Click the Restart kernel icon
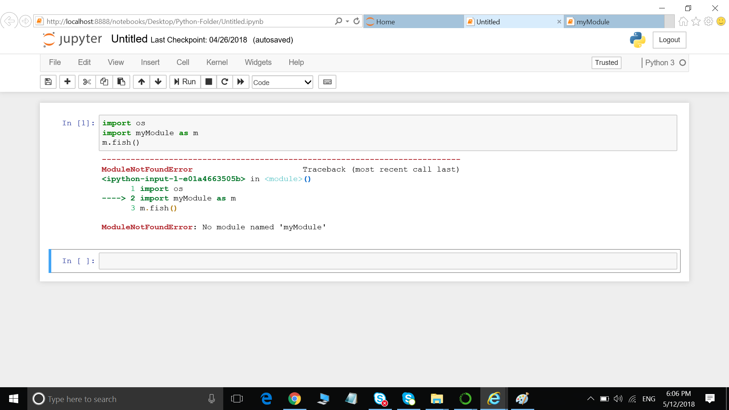729x410 pixels. (x=224, y=82)
